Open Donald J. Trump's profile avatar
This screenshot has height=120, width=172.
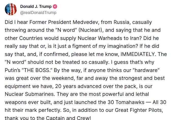(x=11, y=9)
